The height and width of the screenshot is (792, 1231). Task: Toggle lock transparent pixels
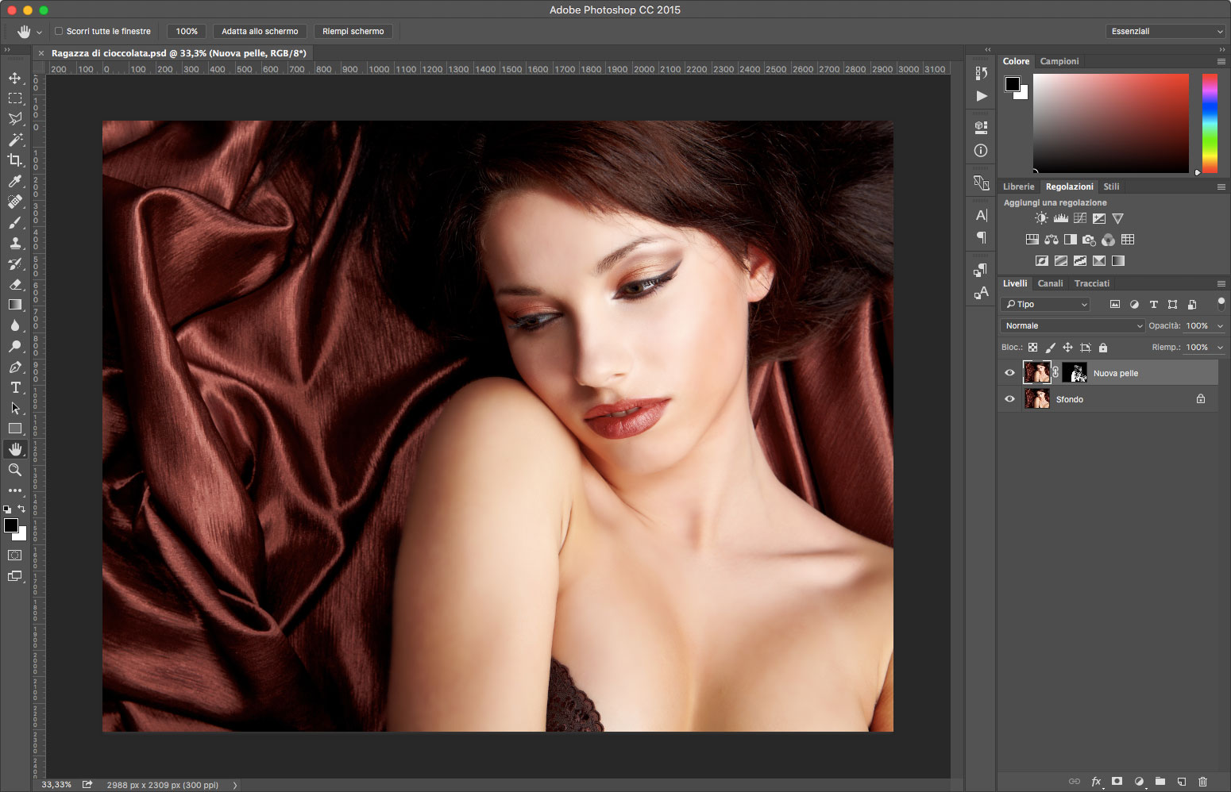[1032, 348]
